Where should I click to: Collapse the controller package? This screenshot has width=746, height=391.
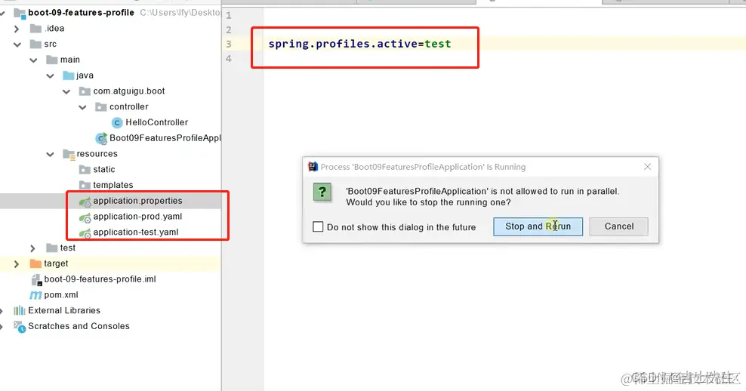point(82,107)
